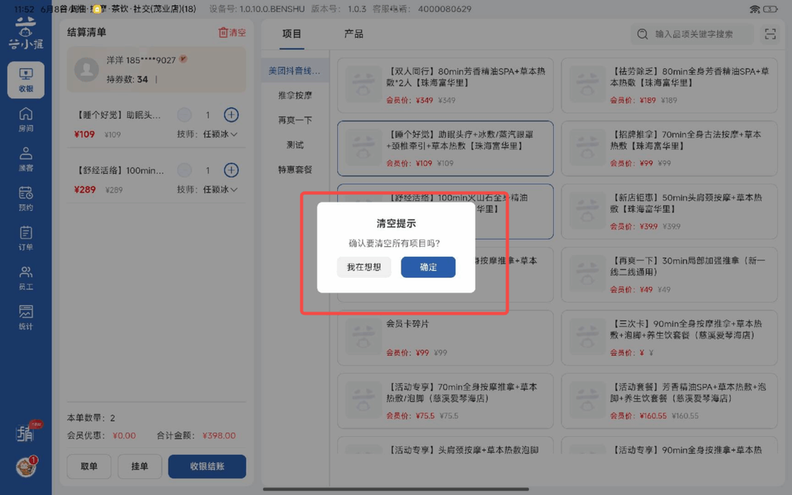Viewport: 792px width, 495px height.
Task: Click the 取单 button
Action: click(89, 466)
